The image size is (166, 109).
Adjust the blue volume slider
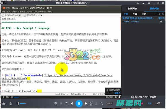[23, 103]
